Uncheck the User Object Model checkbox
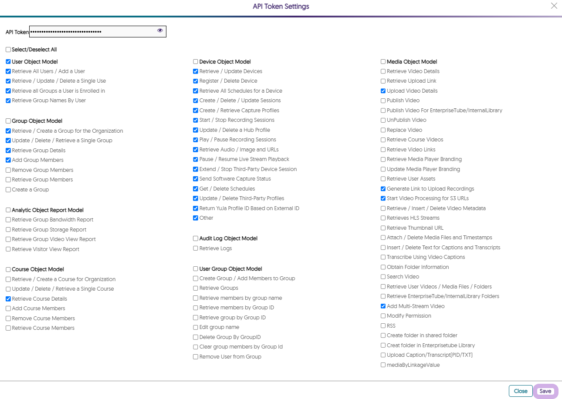This screenshot has height=399, width=562. tap(8, 62)
